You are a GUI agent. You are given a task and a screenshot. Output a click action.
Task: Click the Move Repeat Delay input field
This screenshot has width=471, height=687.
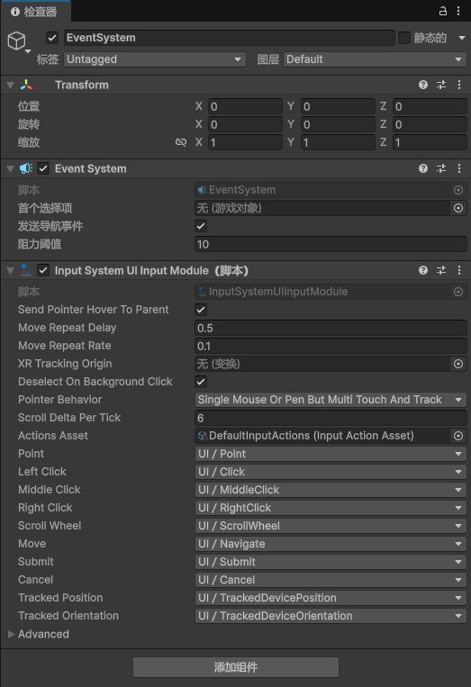tap(331, 328)
